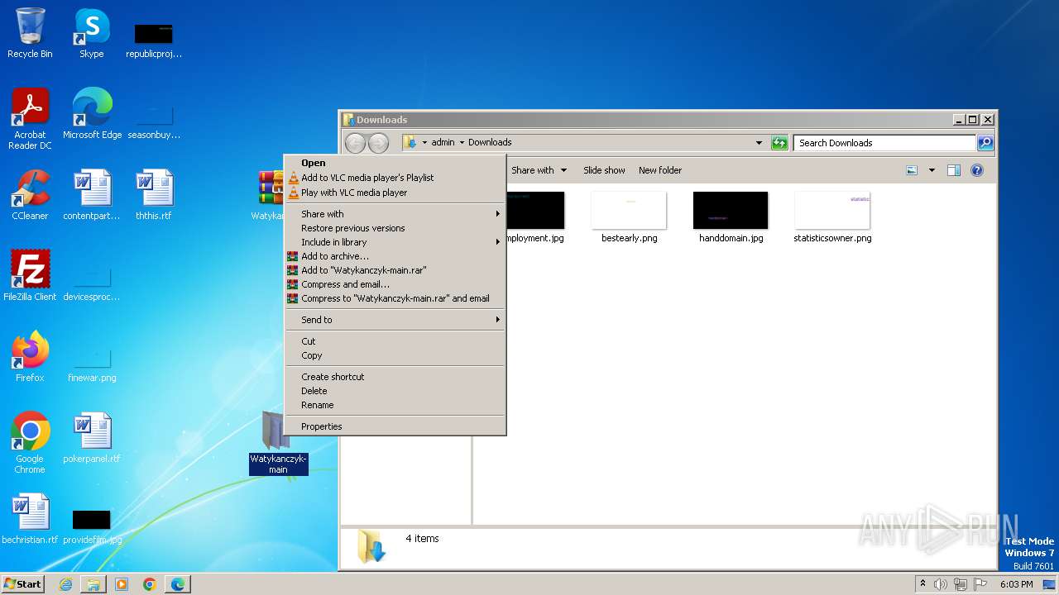Launch Firefox from the desktop shortcut
This screenshot has width=1059, height=595.
click(30, 356)
